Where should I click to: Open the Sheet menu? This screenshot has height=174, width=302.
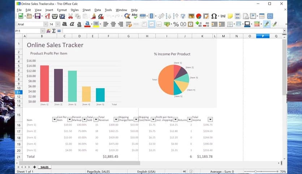pos(86,10)
